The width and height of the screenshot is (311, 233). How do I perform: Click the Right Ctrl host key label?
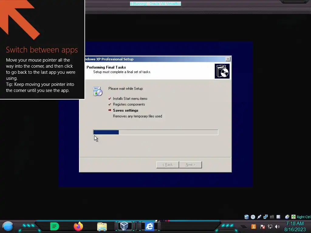pyautogui.click(x=304, y=217)
